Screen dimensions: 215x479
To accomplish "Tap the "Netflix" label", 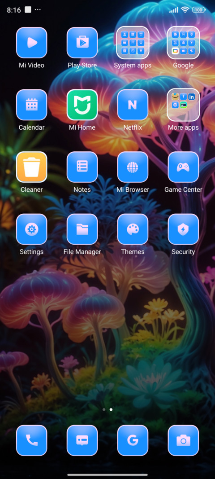I will point(133,127).
